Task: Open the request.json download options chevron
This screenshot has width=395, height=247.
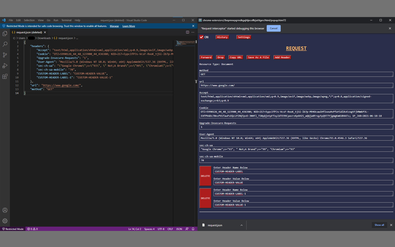Action: 241,225
